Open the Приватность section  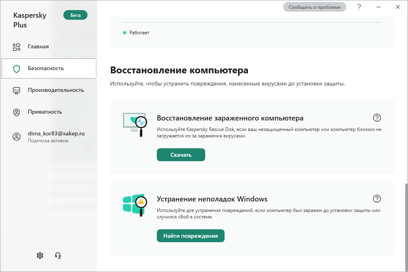49,112
